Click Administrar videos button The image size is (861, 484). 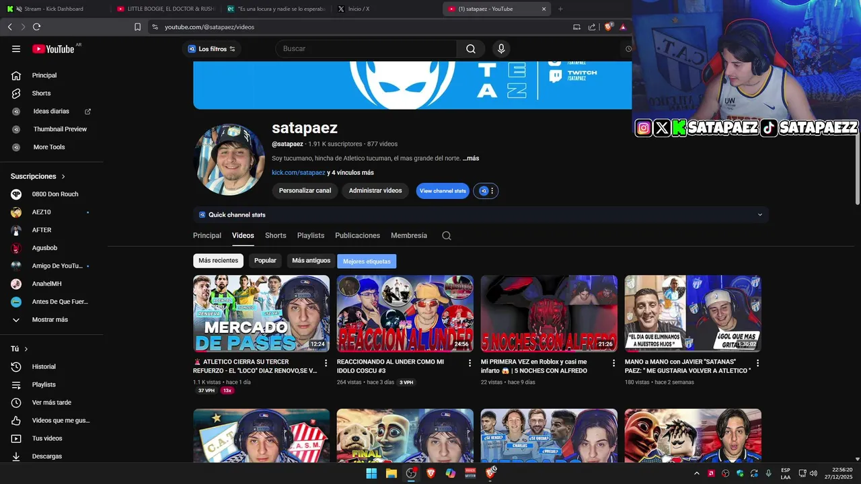375,191
